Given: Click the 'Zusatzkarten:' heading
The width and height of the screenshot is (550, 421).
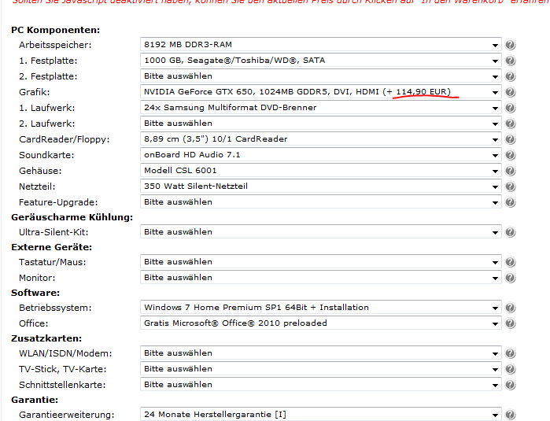Looking at the screenshot, I should point(46,338).
